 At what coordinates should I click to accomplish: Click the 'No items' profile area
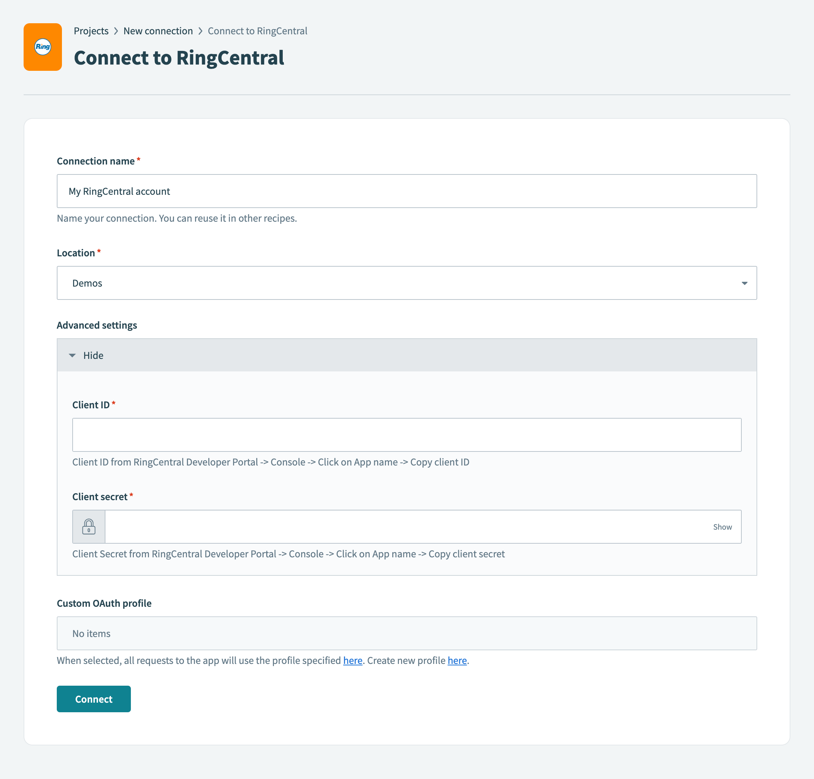[91, 633]
